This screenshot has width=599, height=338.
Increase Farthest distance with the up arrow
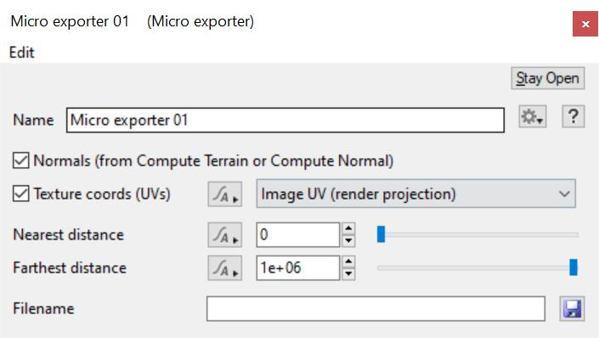348,262
